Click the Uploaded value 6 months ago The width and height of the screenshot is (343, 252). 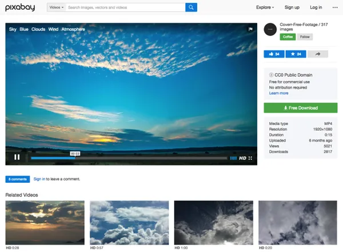tap(321, 141)
